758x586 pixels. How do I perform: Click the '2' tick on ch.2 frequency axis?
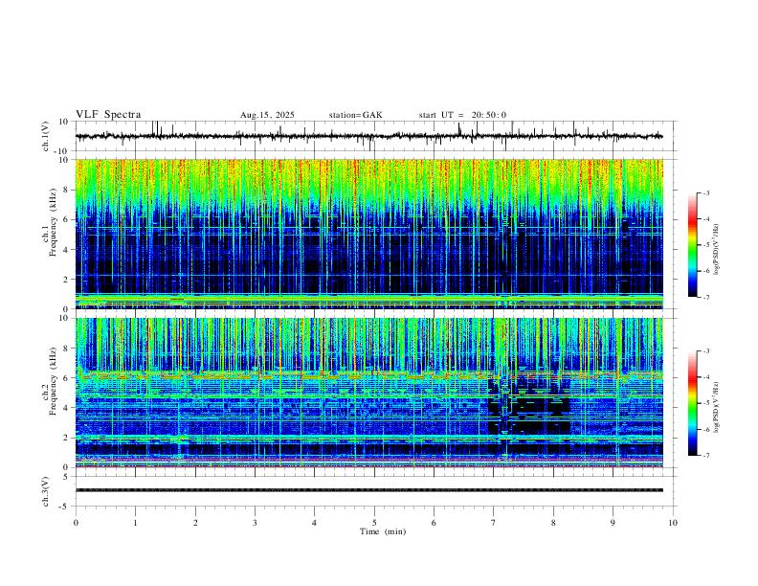pos(66,438)
